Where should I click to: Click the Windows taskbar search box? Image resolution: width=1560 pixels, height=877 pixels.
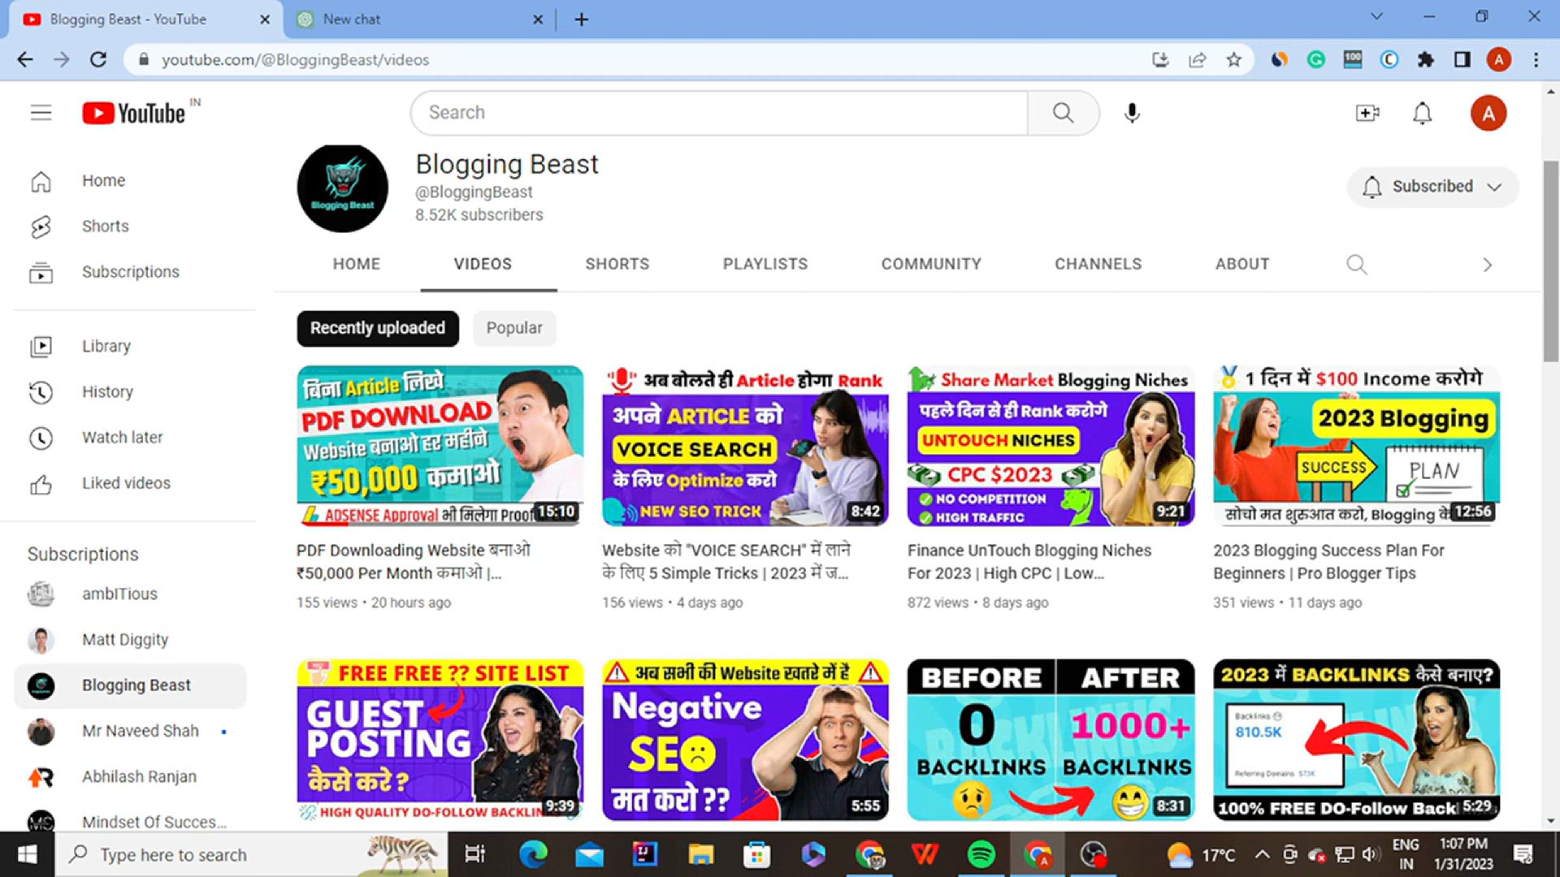252,854
